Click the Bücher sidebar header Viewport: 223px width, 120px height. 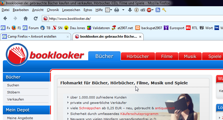pyautogui.click(x=26, y=77)
